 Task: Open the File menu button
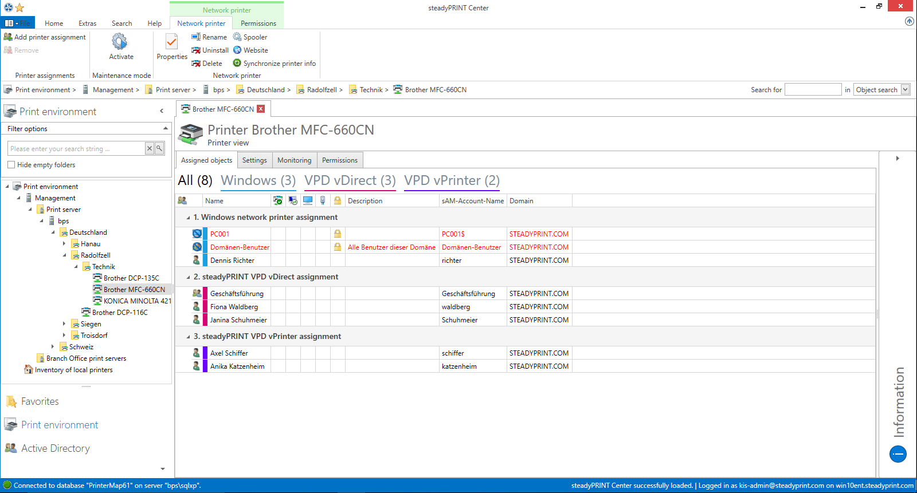coord(18,23)
